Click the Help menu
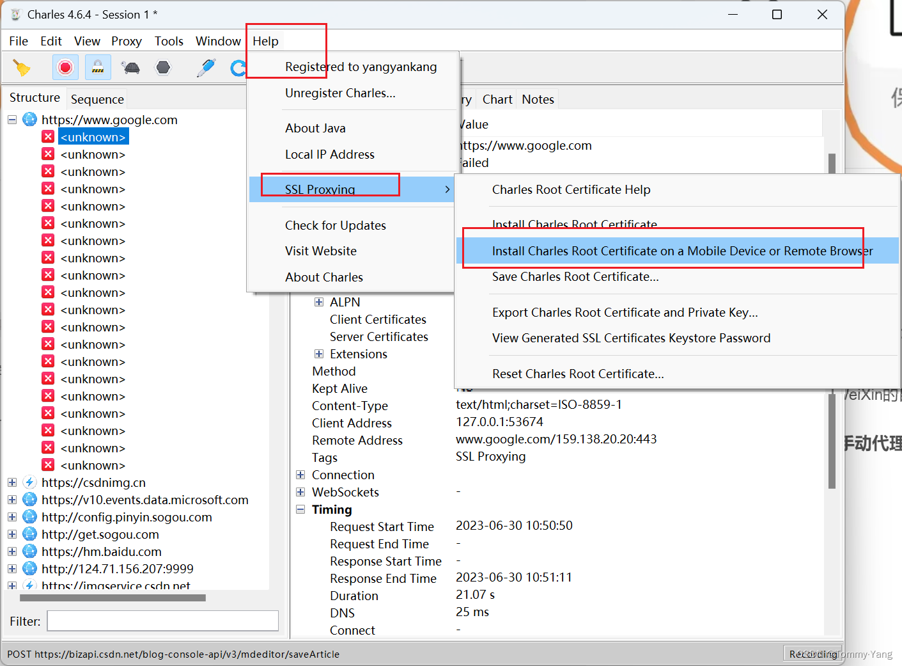The image size is (902, 666). click(265, 41)
